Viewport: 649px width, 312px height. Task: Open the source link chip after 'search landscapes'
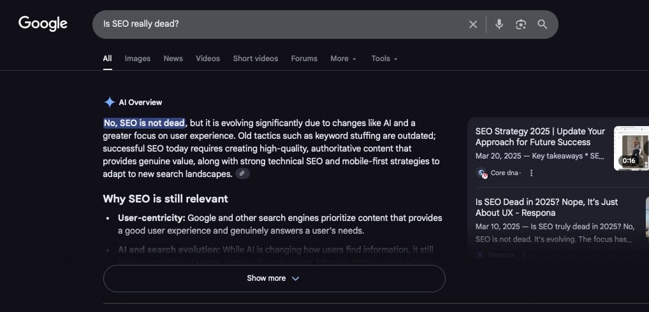242,174
